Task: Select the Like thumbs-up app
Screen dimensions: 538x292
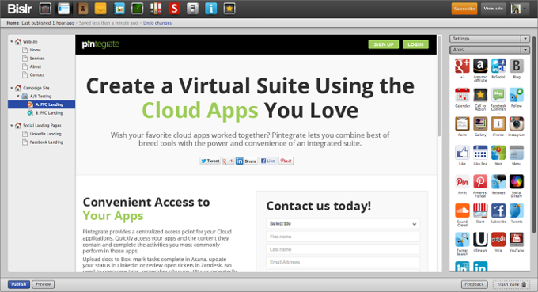Action: click(462, 153)
